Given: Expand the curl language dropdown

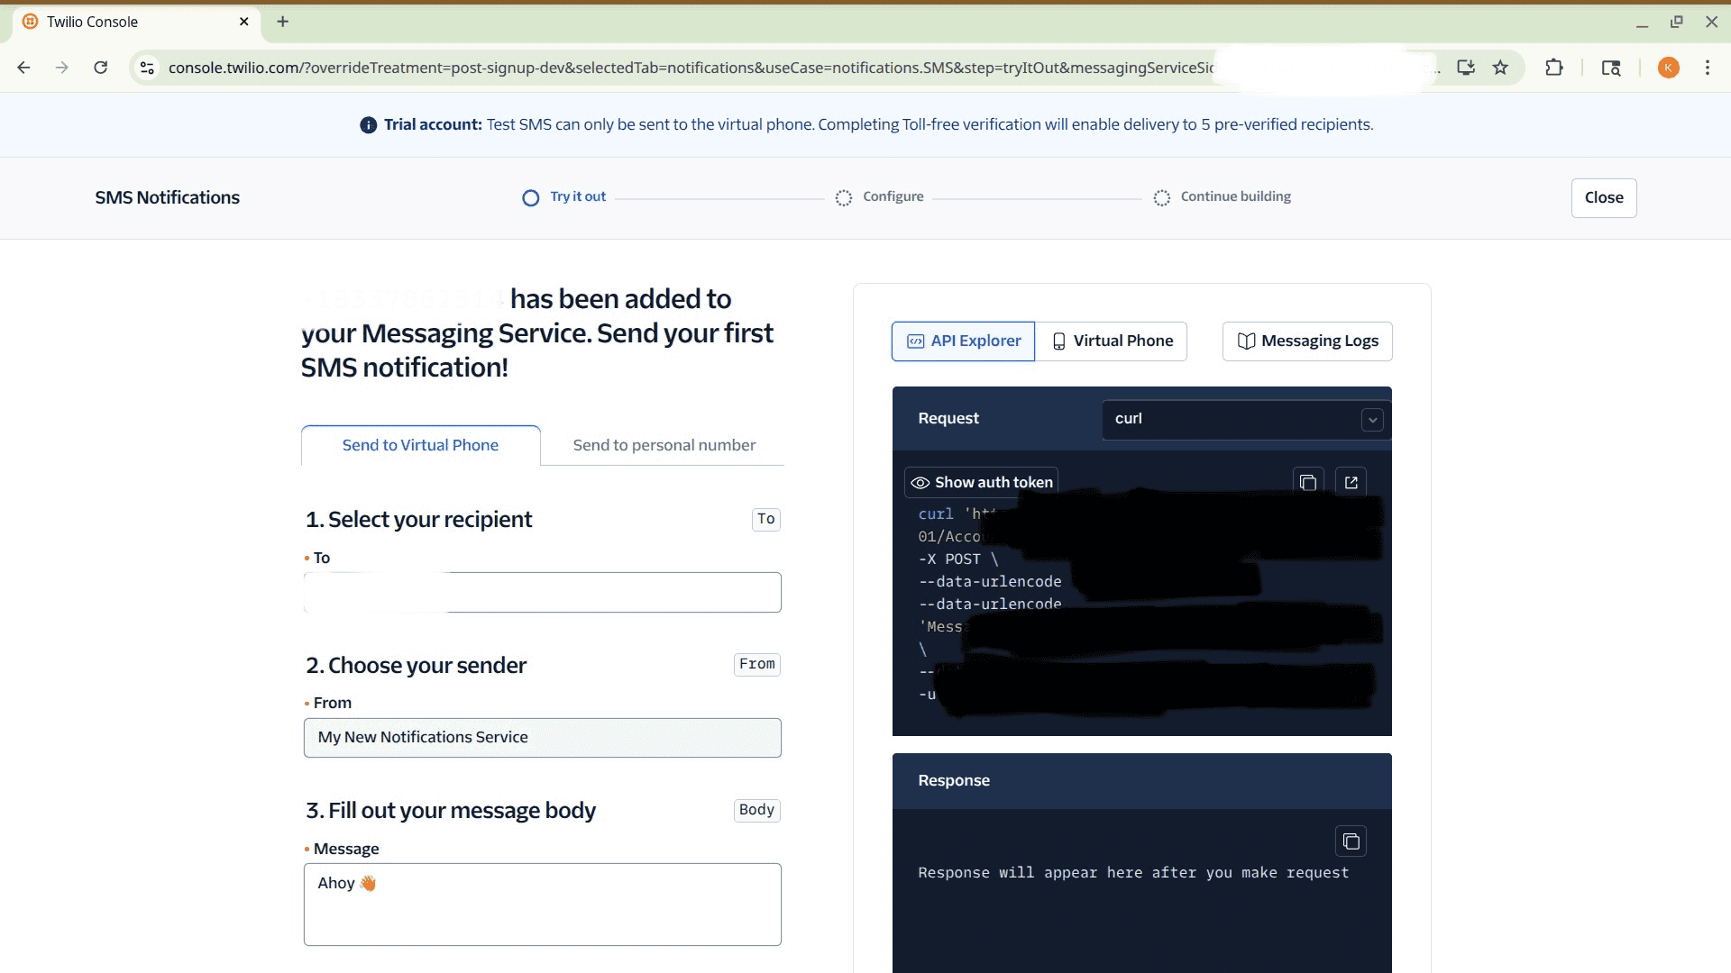Looking at the screenshot, I should tap(1371, 420).
